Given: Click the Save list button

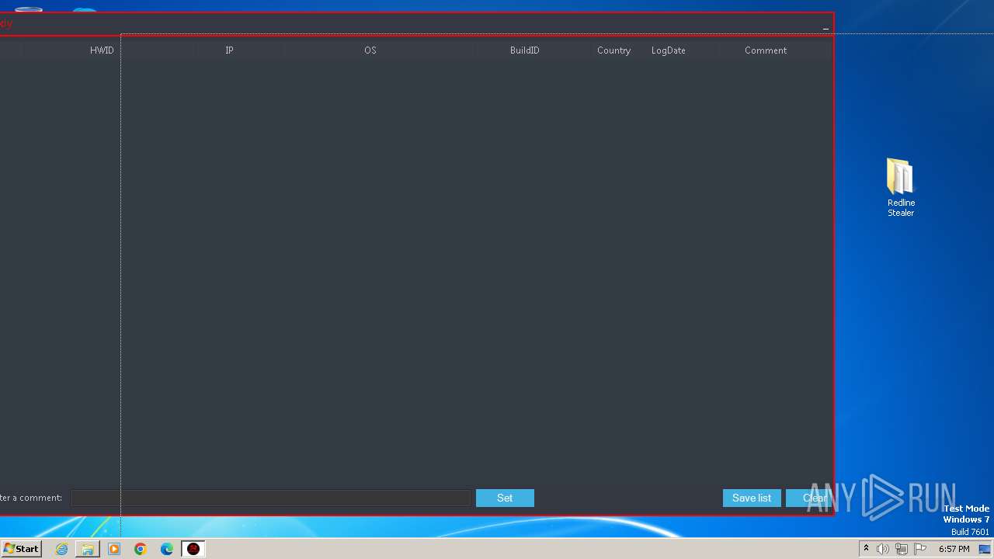Looking at the screenshot, I should point(752,498).
